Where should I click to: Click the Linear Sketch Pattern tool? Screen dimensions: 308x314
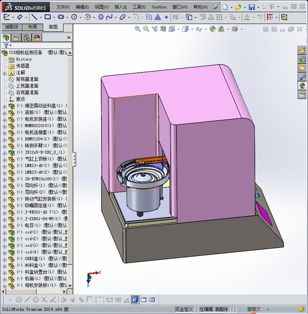pos(219,17)
